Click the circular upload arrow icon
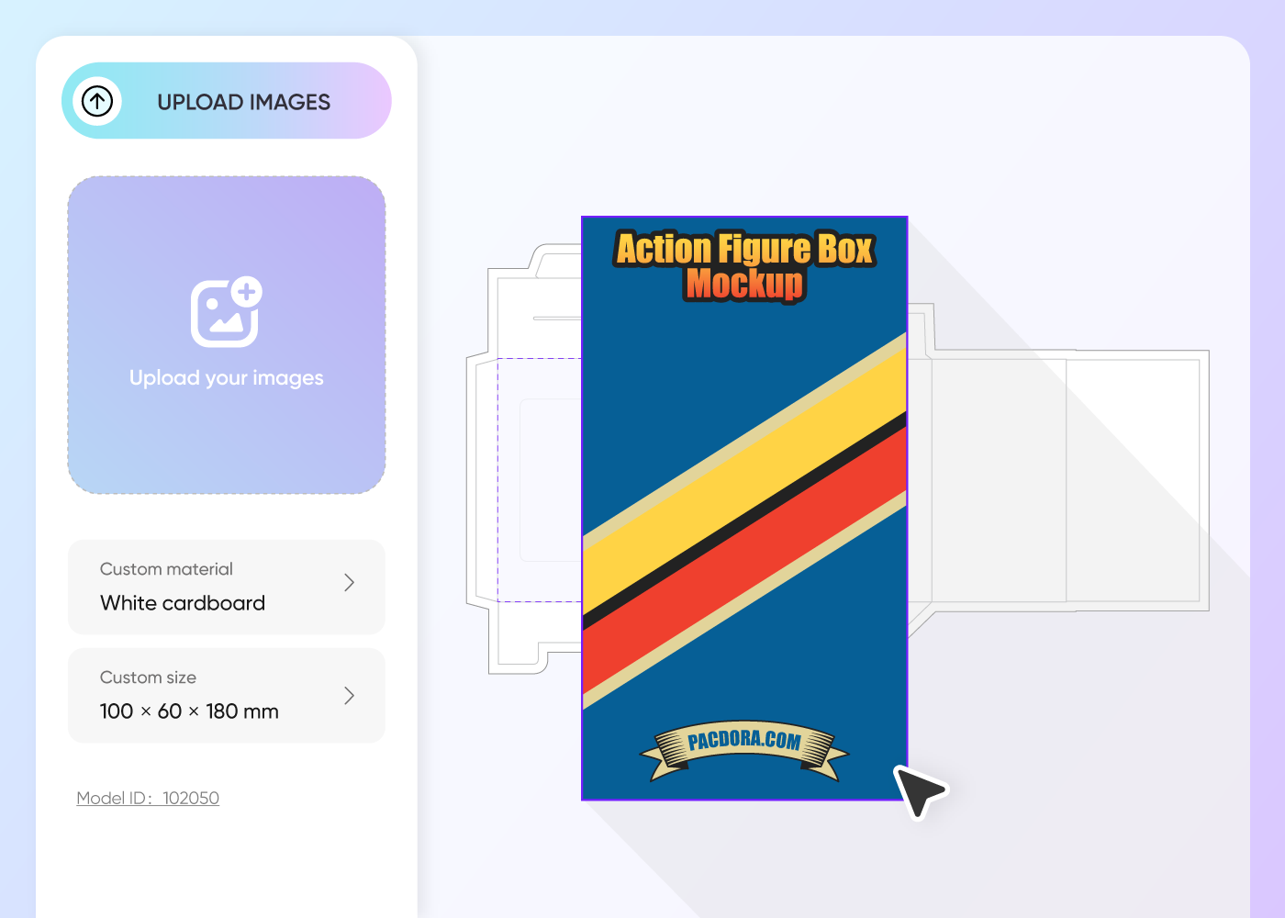The image size is (1285, 918). pos(97,101)
